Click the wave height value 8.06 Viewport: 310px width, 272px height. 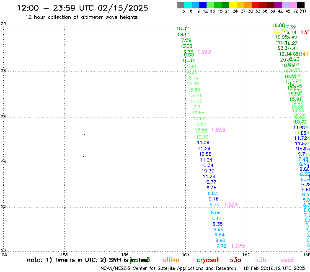pyautogui.click(x=216, y=213)
